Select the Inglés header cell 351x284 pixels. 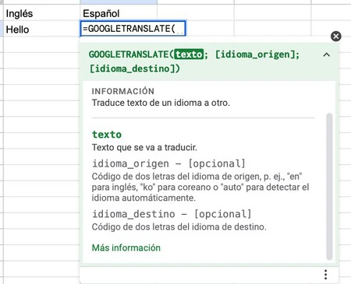pyautogui.click(x=41, y=13)
